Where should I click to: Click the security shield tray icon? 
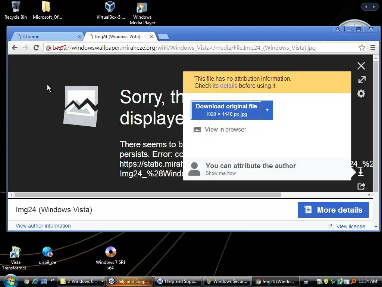(326, 281)
